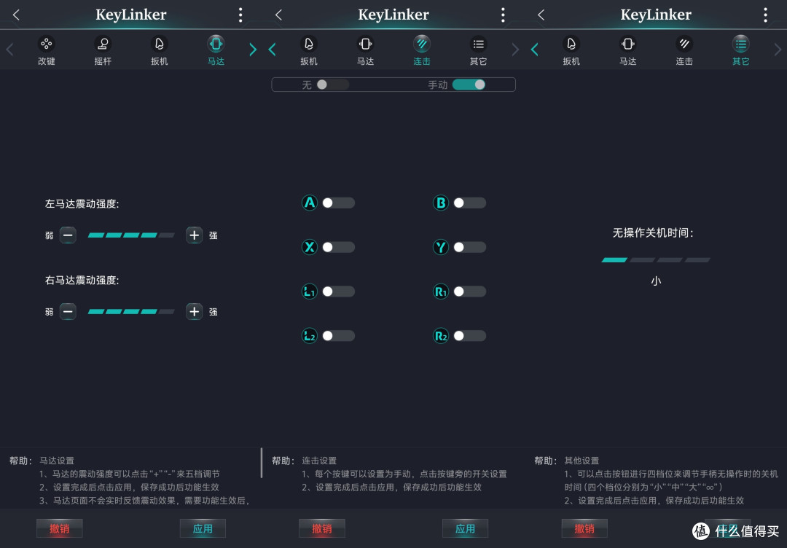This screenshot has width=787, height=548.
Task: Enable turbo for Y button
Action: click(x=469, y=247)
